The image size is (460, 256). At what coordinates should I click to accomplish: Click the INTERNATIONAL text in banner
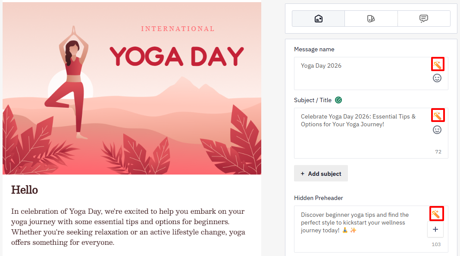click(178, 29)
